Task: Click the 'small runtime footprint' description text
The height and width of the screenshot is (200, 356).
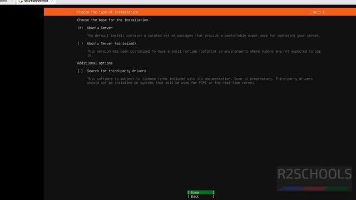Action: pos(204,53)
